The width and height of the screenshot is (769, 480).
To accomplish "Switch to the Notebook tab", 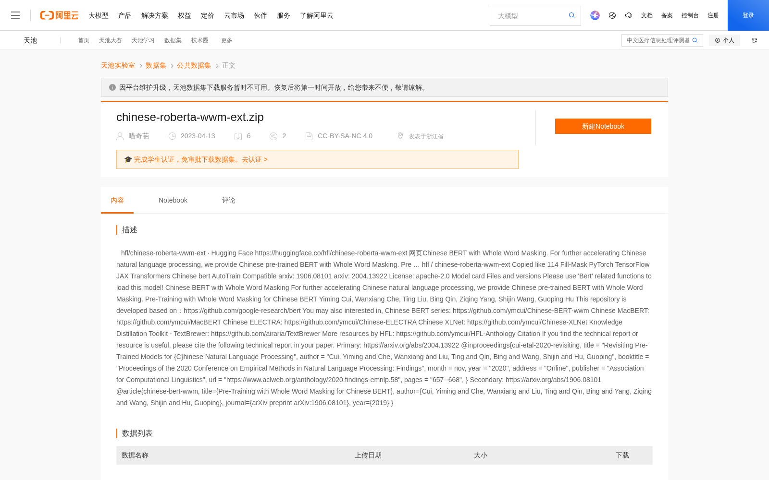I will tap(173, 200).
